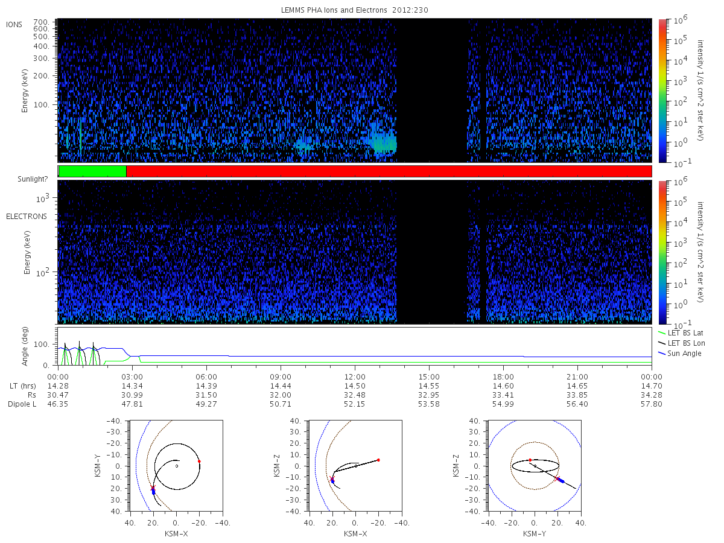Click the ELECTRONS panel label
724x543 pixels.
[x=26, y=216]
